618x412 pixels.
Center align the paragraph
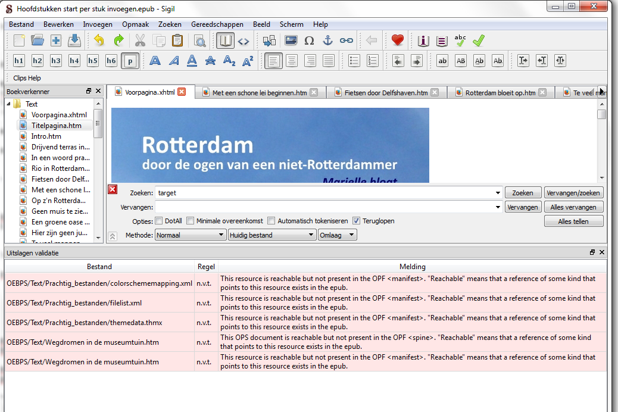[292, 61]
